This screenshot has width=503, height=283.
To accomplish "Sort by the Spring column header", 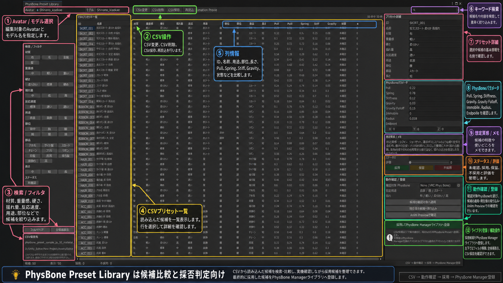I will (304, 24).
